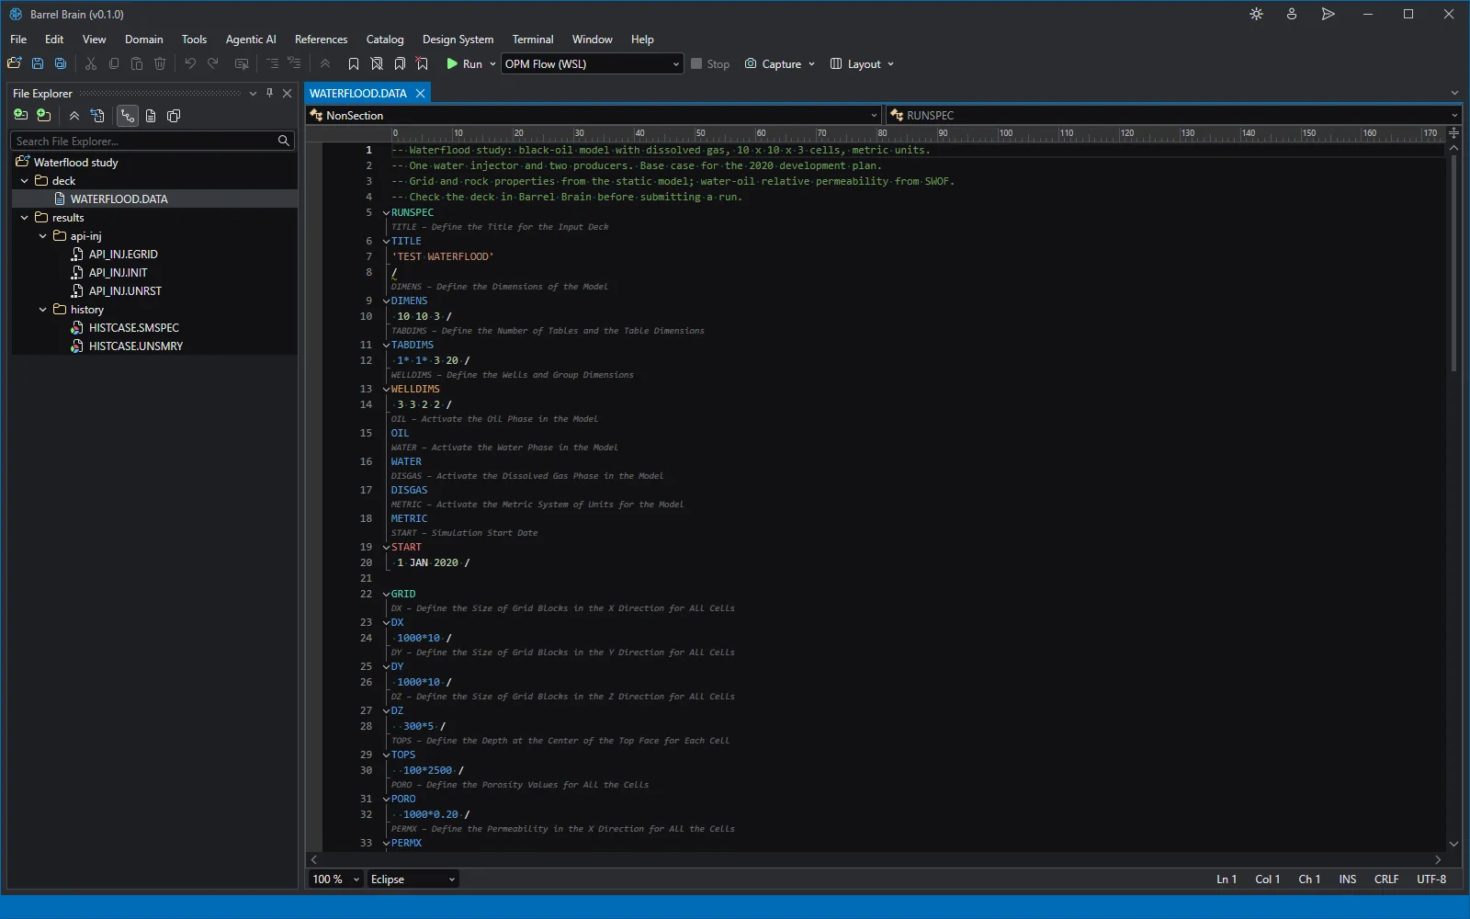The height and width of the screenshot is (919, 1470).
Task: Open the Domain menu
Action: (143, 40)
